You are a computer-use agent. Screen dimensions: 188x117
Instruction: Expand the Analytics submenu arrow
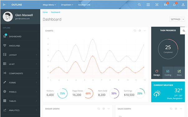pos(36,110)
